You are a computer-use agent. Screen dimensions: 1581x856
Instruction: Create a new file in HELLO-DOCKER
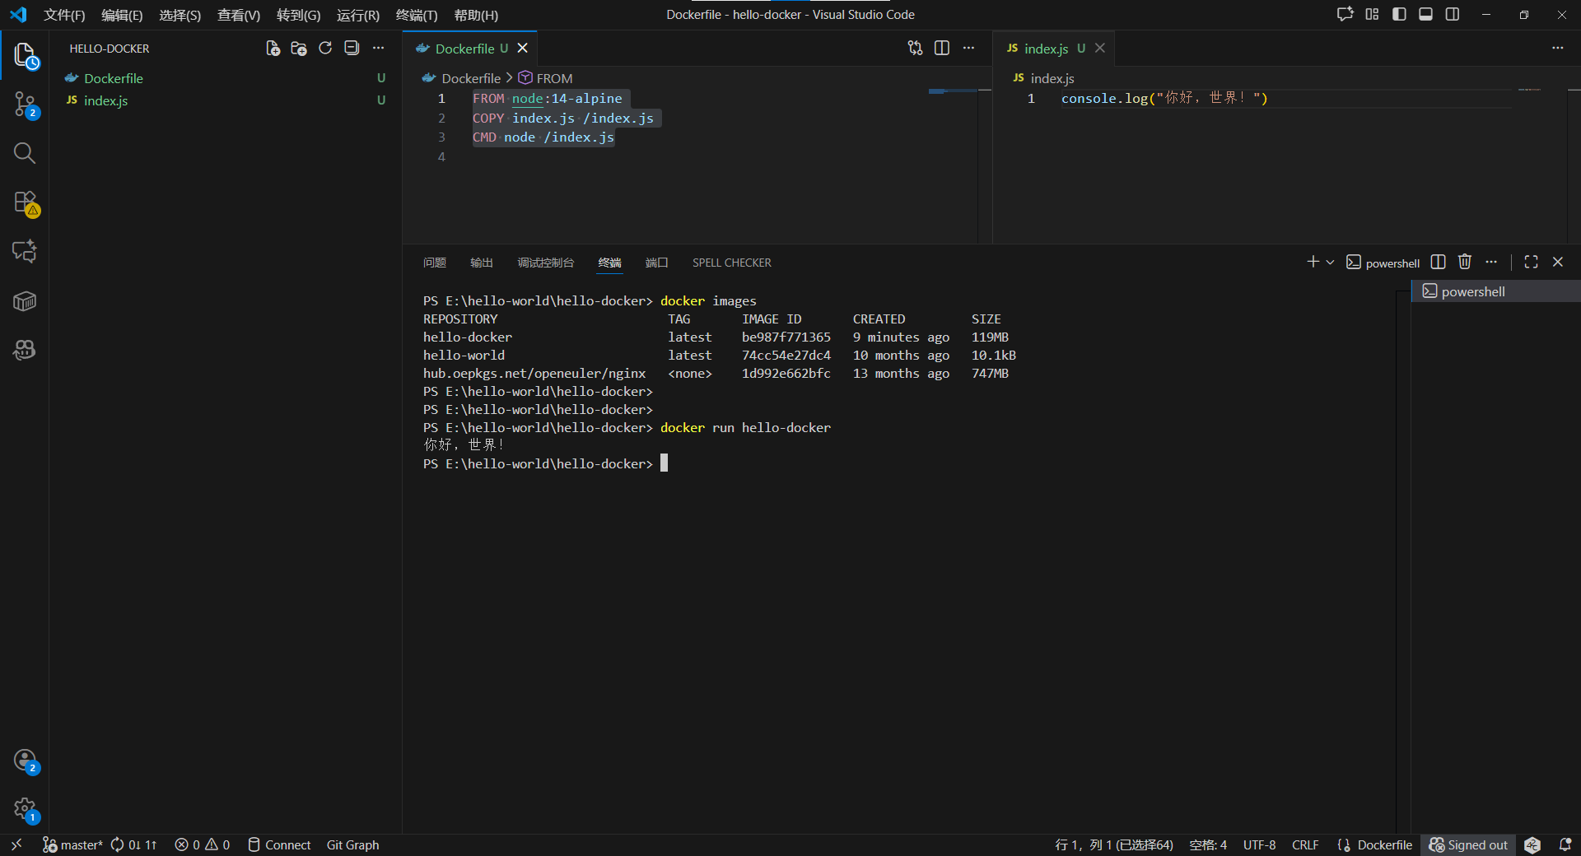coord(273,49)
